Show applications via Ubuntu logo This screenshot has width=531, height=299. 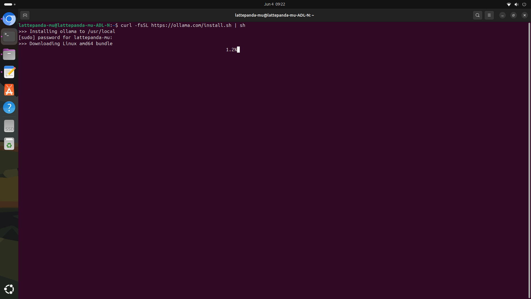(x=9, y=289)
